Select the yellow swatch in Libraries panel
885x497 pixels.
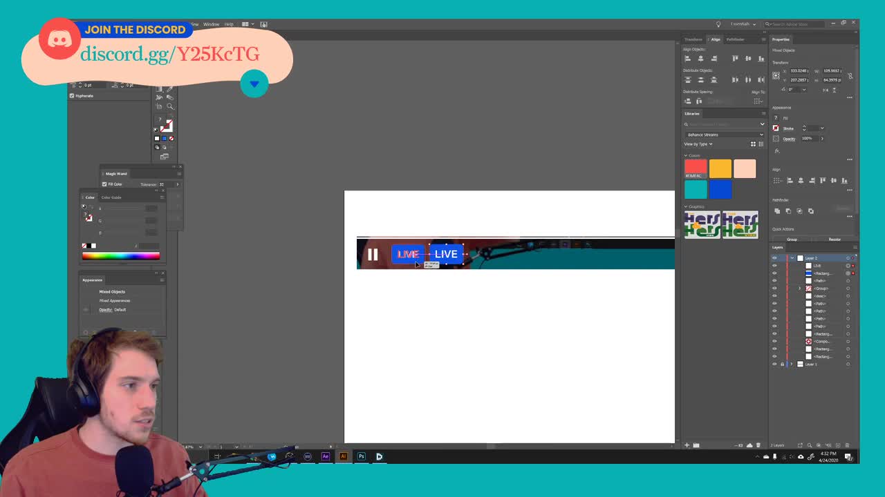click(x=720, y=168)
